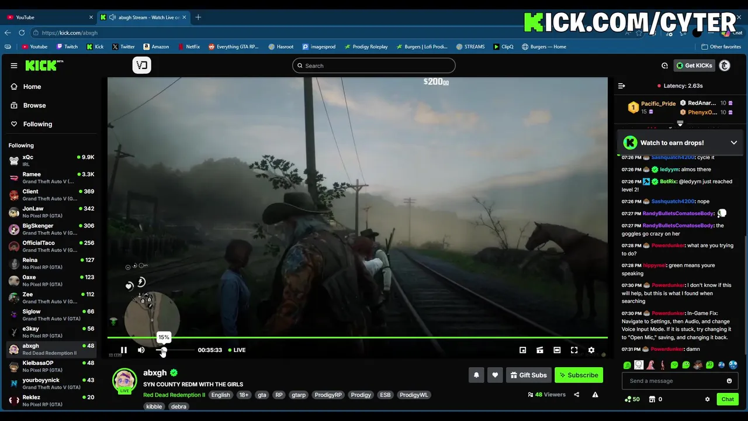Viewport: 748px width, 421px height.
Task: Click the Kick logo in header
Action: pos(43,65)
